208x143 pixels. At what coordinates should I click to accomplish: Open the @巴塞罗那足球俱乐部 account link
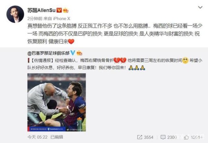coord(49,53)
